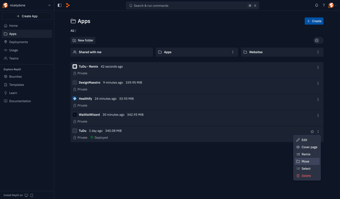Image resolution: width=340 pixels, height=199 pixels.
Task: Open Deployments in sidebar
Action: coord(27,42)
